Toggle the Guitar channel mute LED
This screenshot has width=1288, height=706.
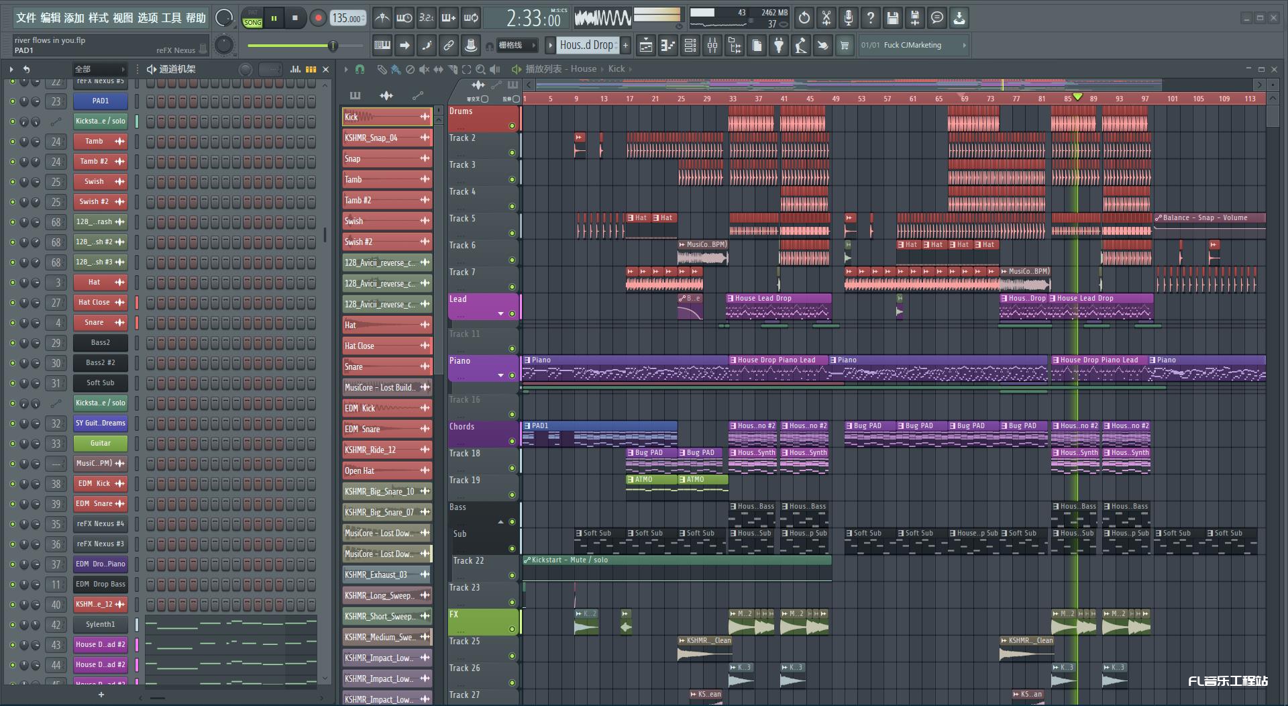pyautogui.click(x=12, y=444)
